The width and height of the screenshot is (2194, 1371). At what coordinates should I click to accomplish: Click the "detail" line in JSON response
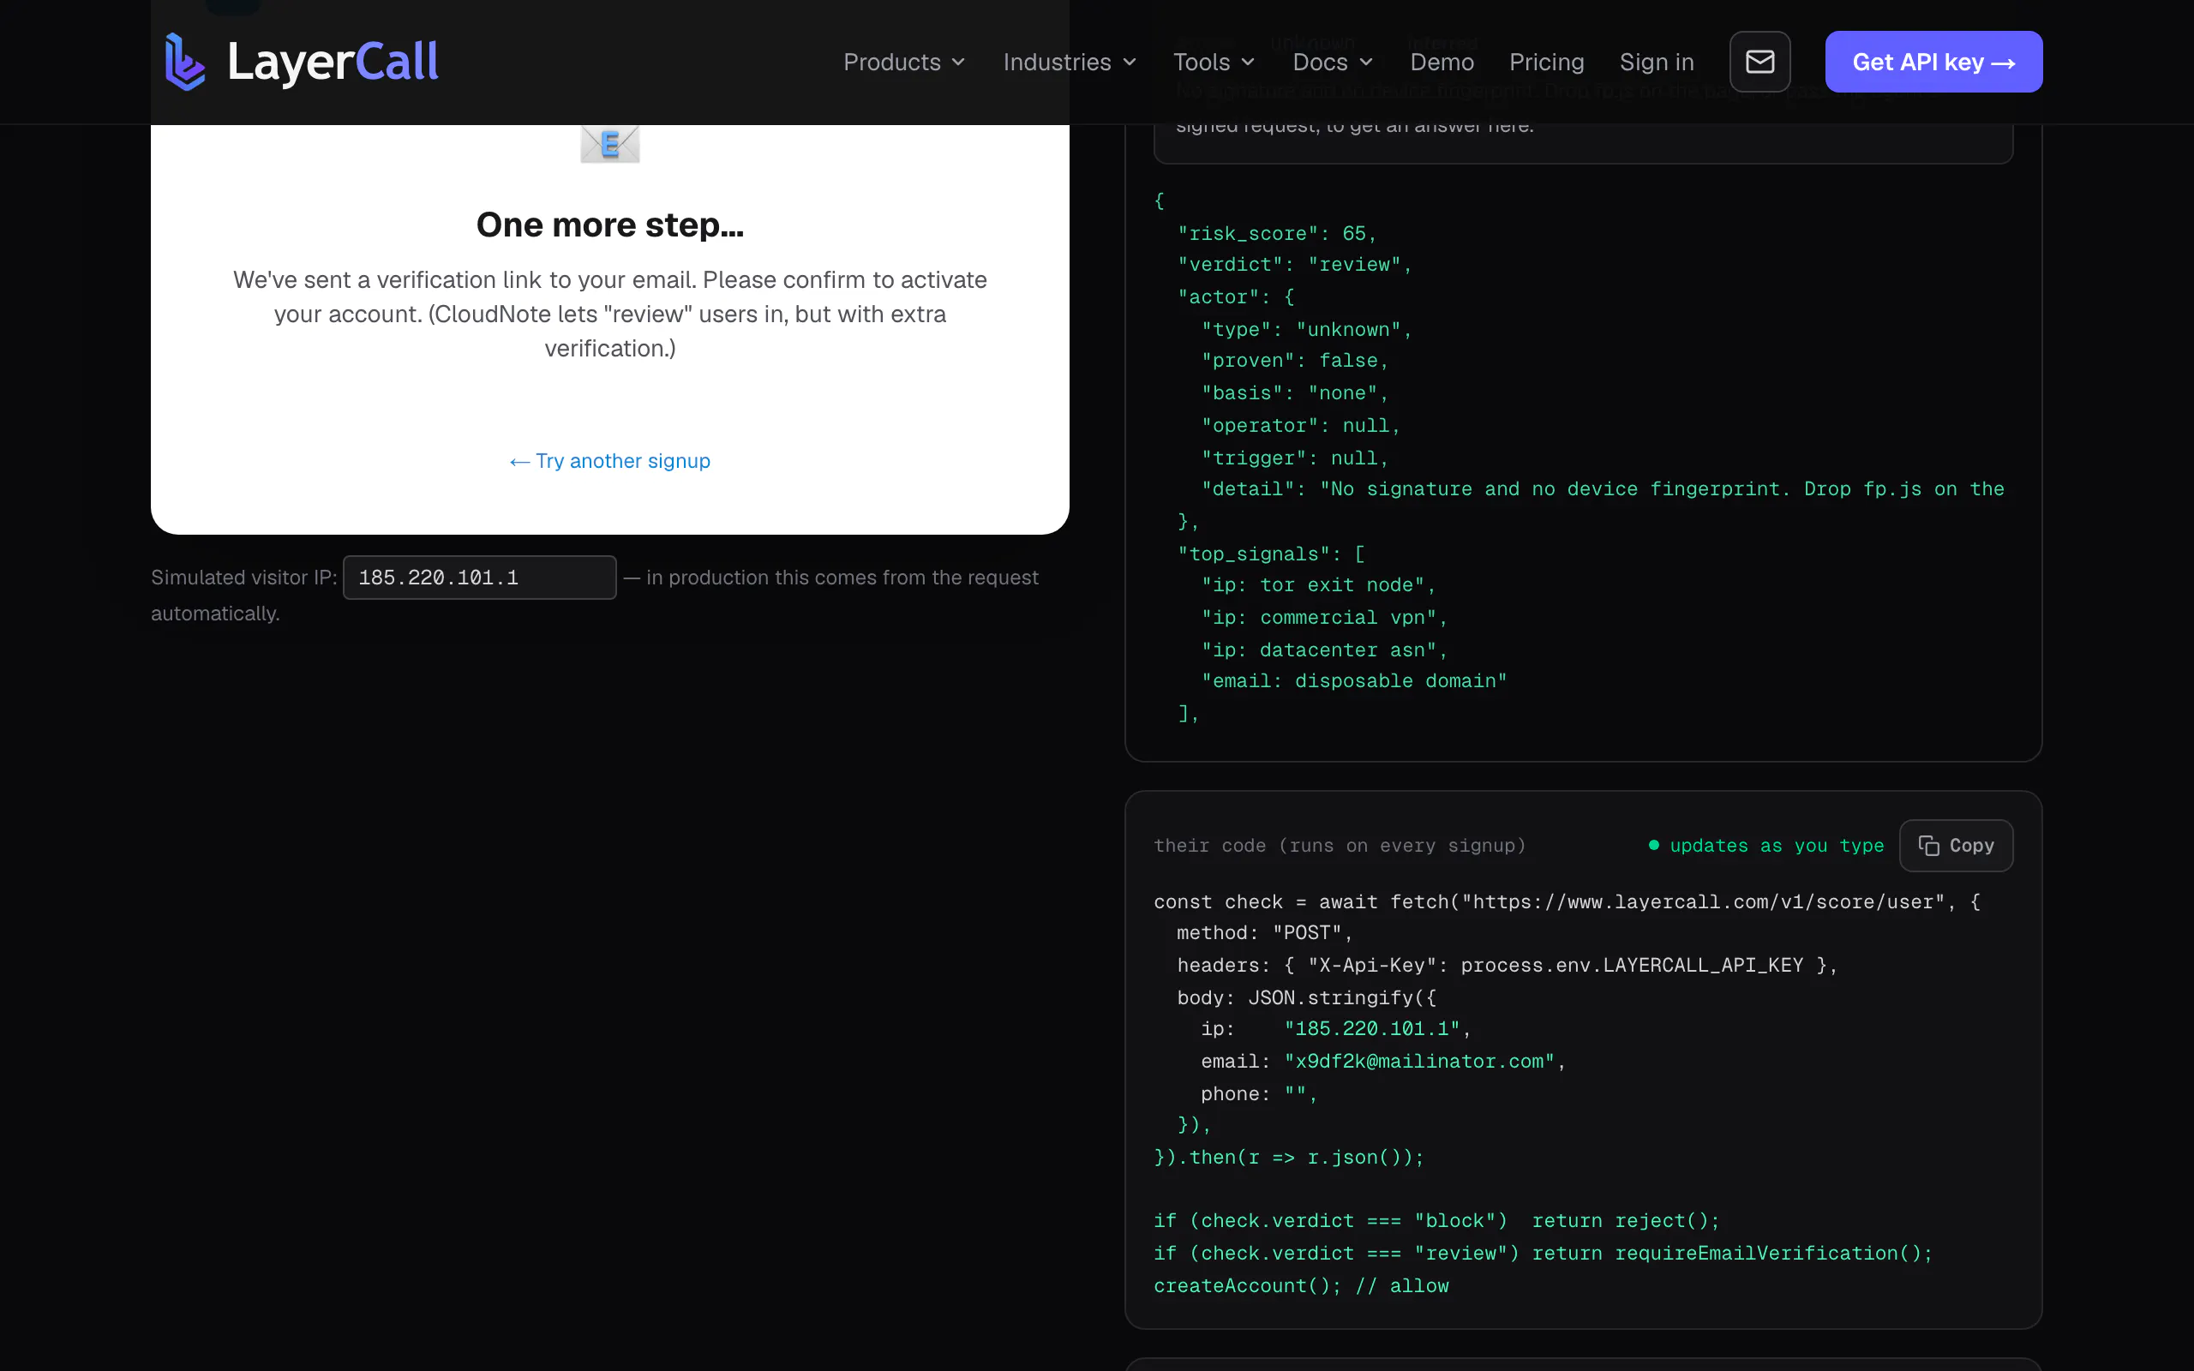1603,489
